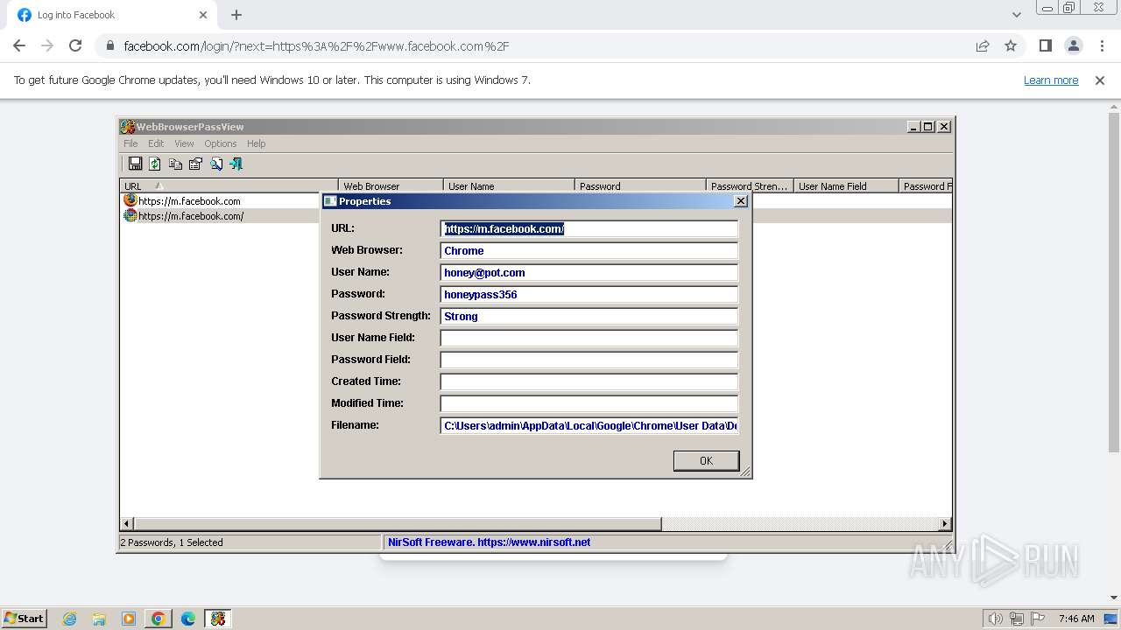The image size is (1121, 630).
Task: Toggle the Chrome side panel icon
Action: (1045, 45)
